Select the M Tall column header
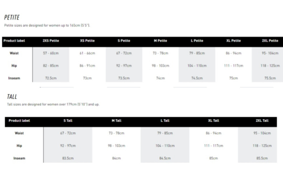Screen dimensions: 283x171 click(x=116, y=121)
